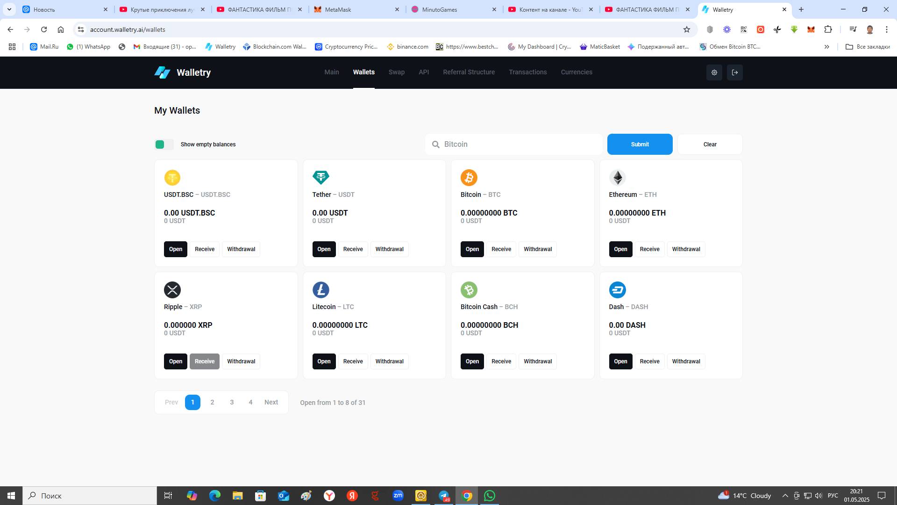The image size is (897, 505).
Task: Go to pagination page 2
Action: 212,402
